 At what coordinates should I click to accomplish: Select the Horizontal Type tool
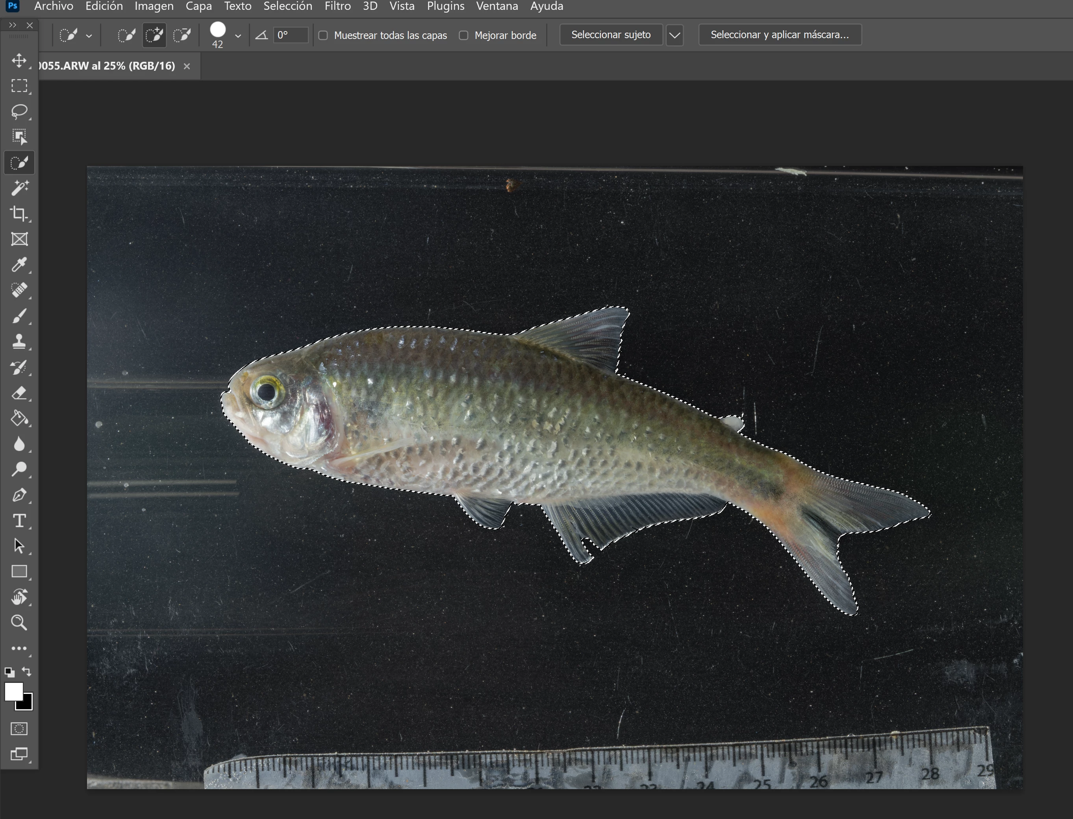tap(19, 521)
